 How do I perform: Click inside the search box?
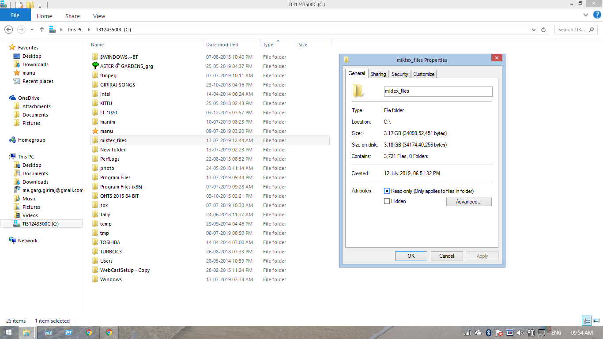(572, 30)
